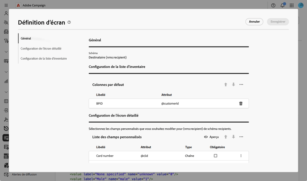The width and height of the screenshot is (307, 181).
Task: Move default column up with arrow icon
Action: coord(226,85)
